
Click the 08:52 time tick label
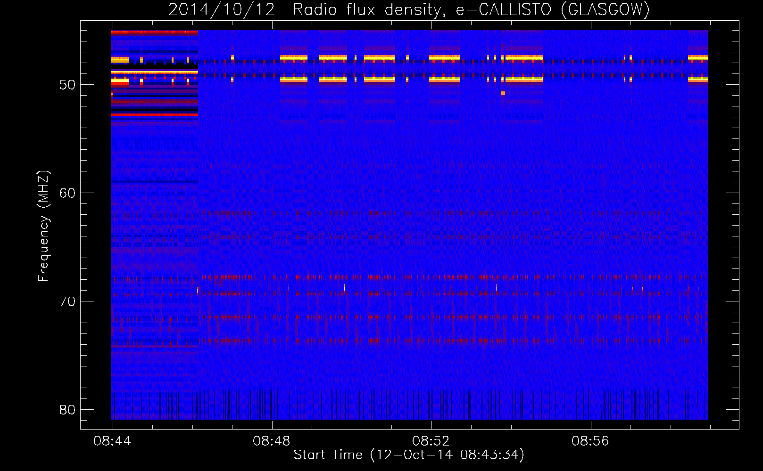[431, 441]
